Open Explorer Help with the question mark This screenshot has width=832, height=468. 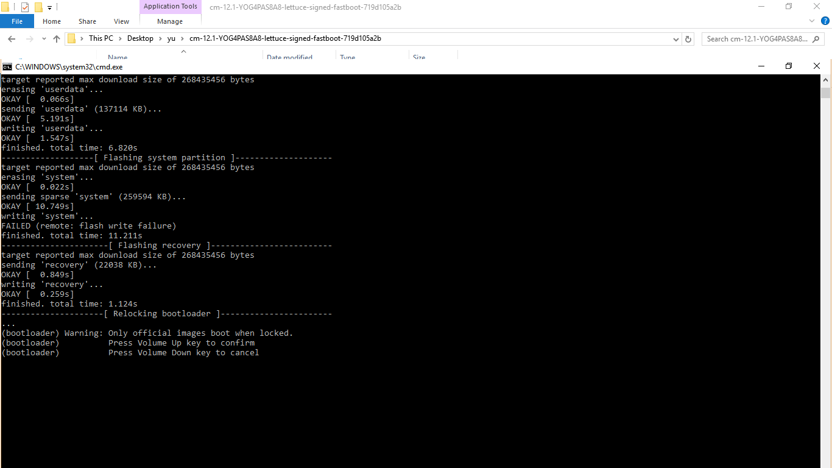825,21
